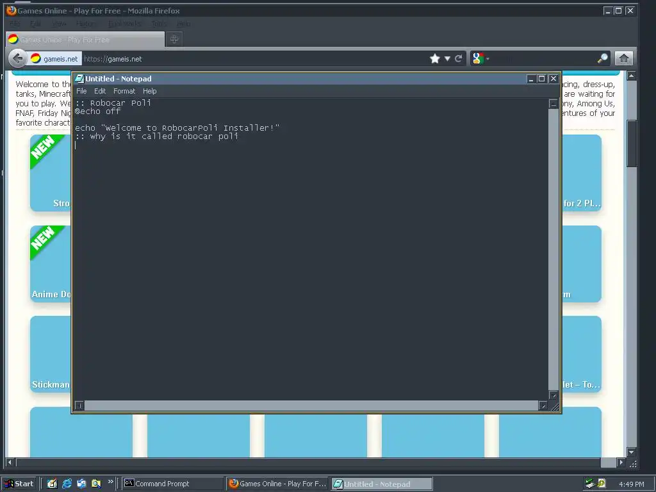Open the Google search engine selector
Viewport: 656px width, 492px height.
479,58
